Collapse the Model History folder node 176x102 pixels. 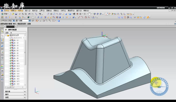point(6,35)
